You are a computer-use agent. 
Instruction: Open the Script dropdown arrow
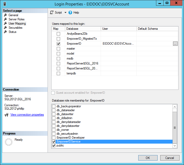click(65, 13)
